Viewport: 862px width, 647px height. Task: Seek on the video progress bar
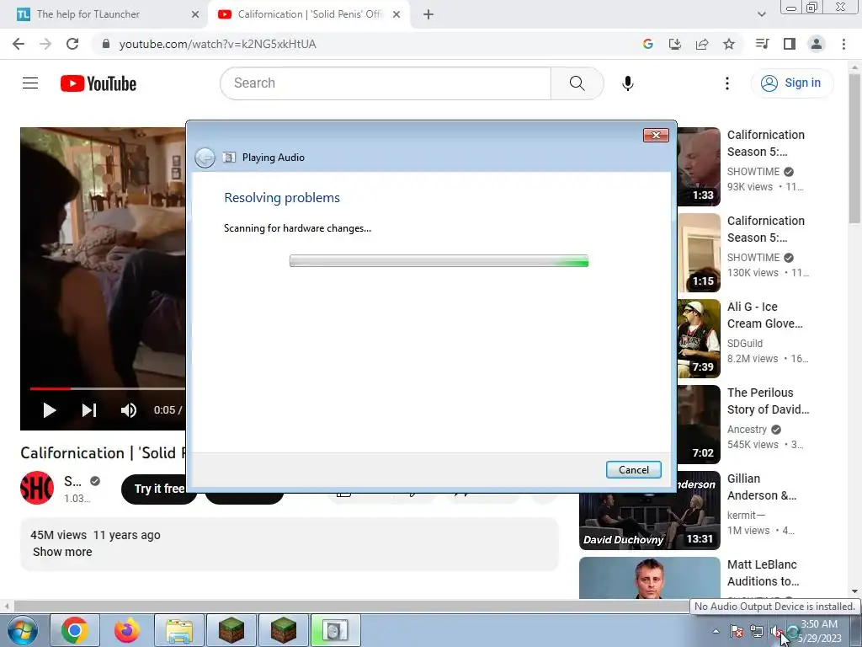107,388
